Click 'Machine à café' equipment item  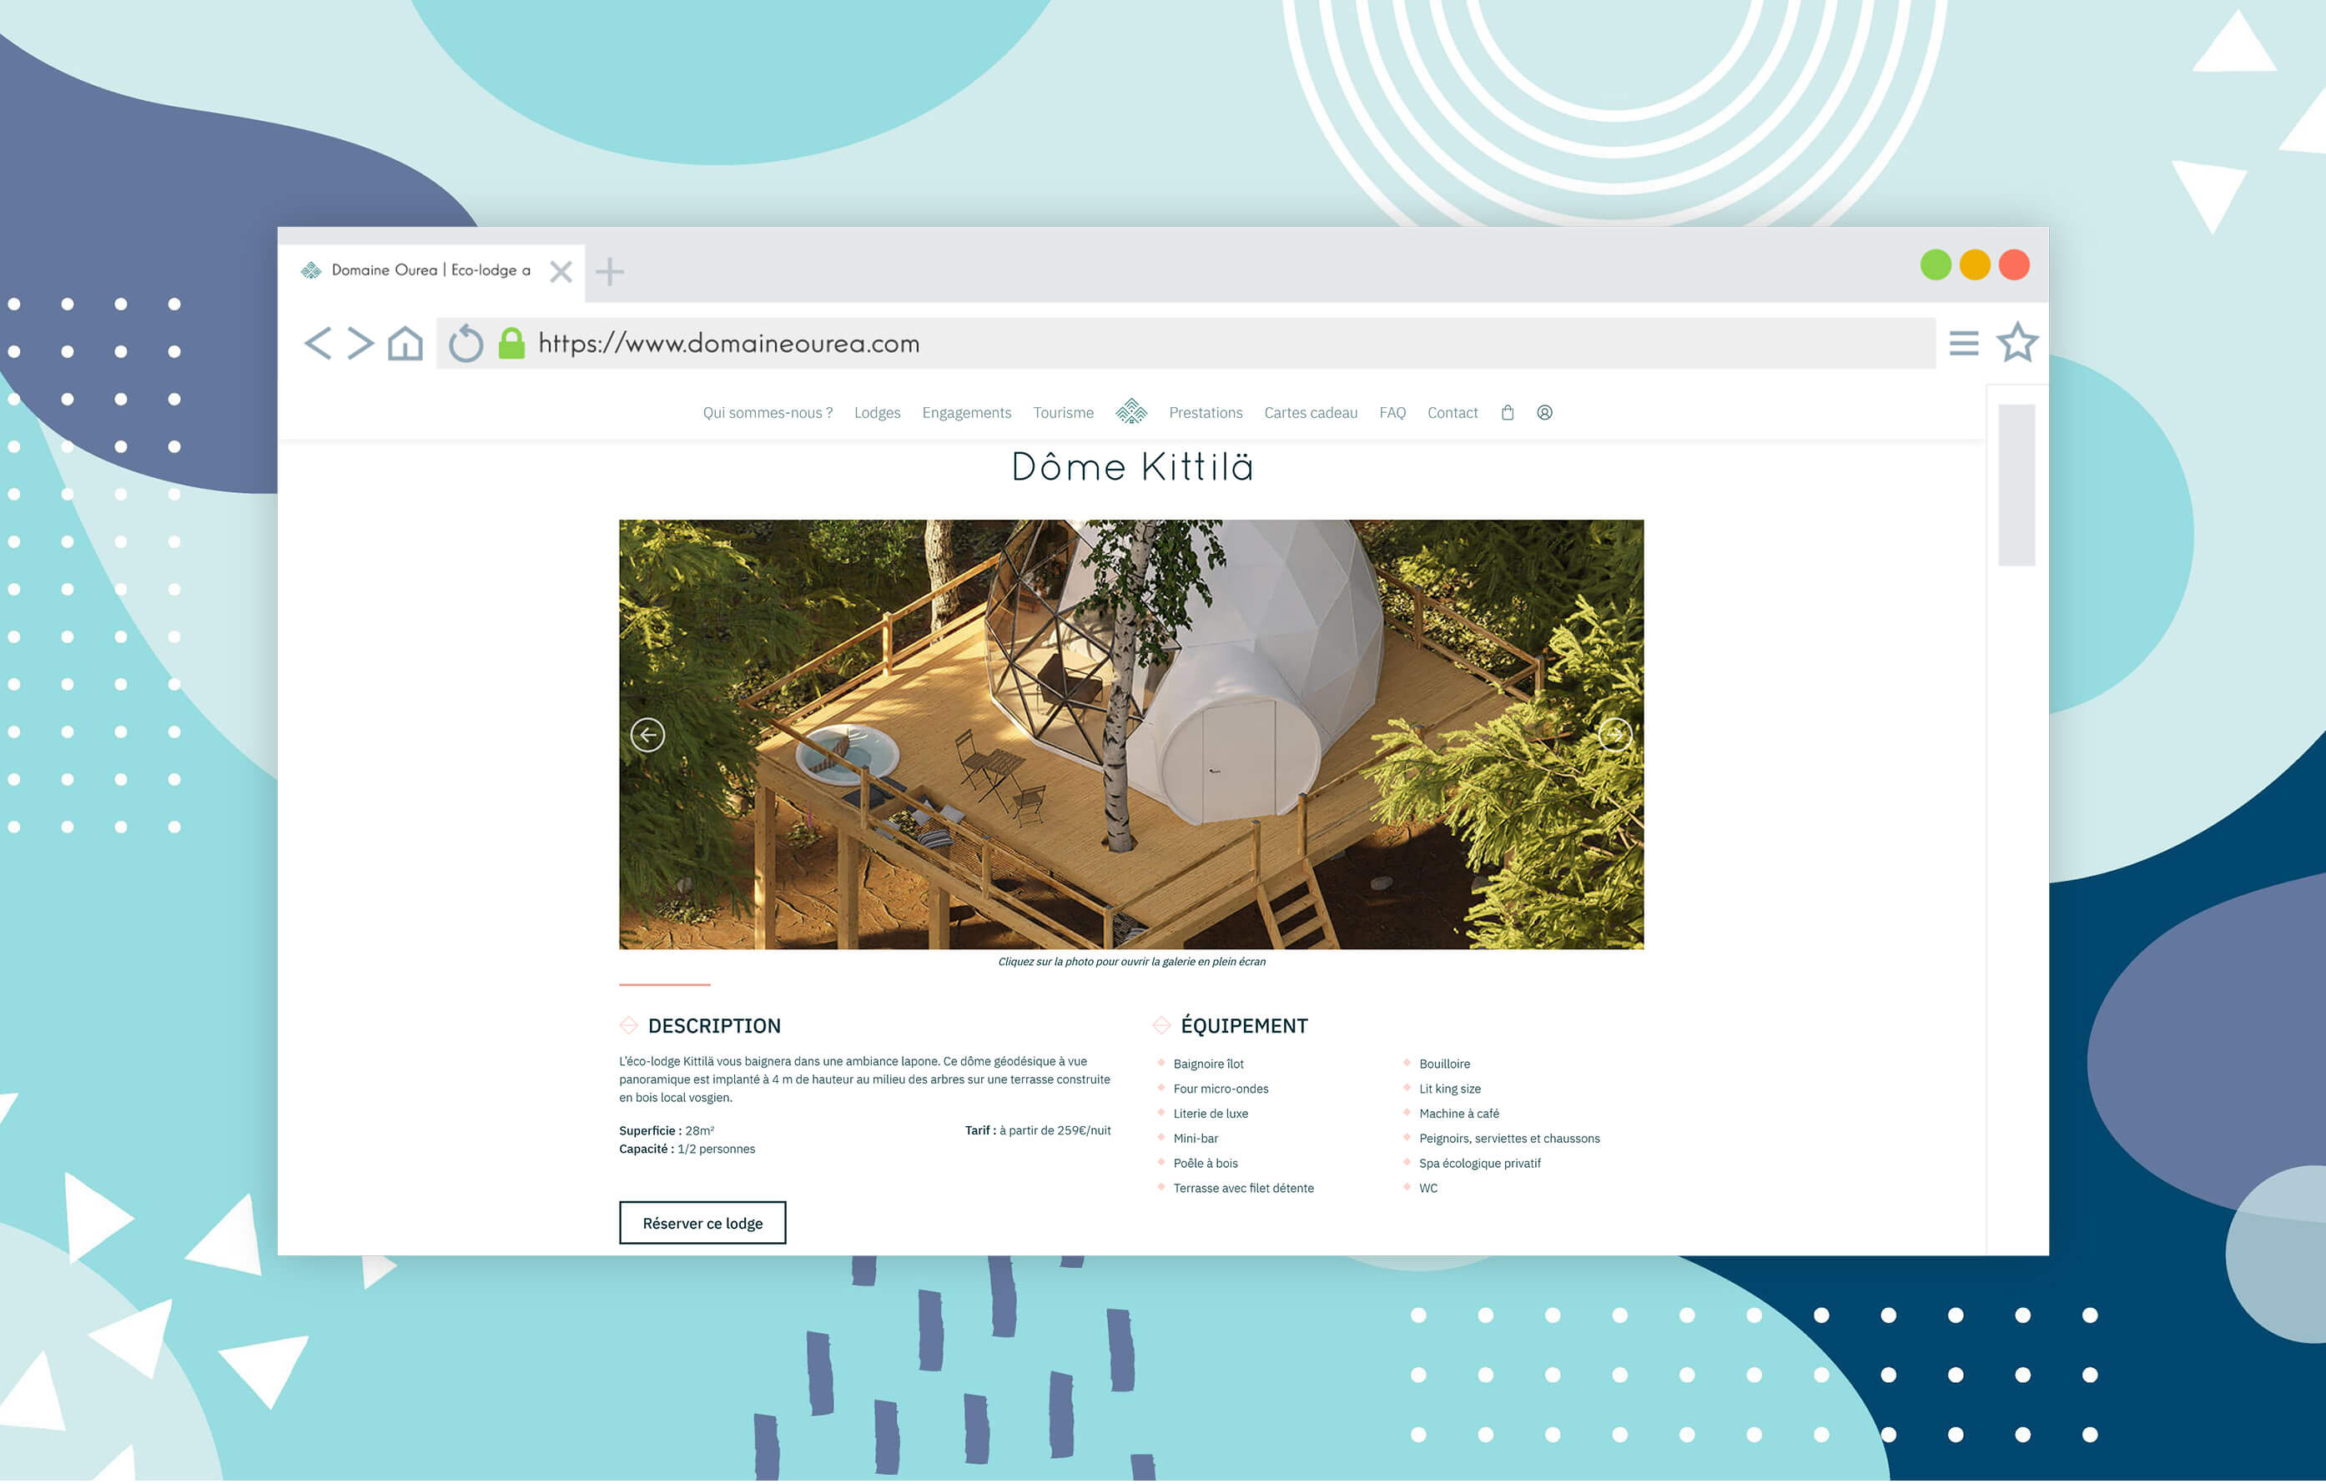coord(1458,1116)
